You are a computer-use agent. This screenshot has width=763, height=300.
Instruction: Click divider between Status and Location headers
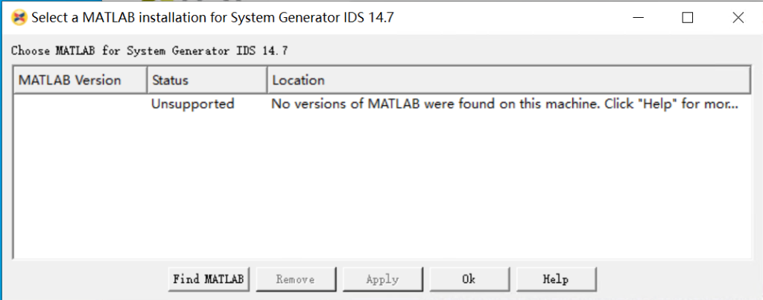(267, 80)
